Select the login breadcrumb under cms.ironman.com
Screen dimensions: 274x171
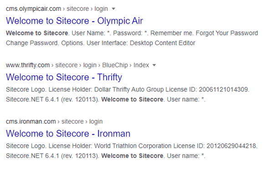[x=96, y=122]
